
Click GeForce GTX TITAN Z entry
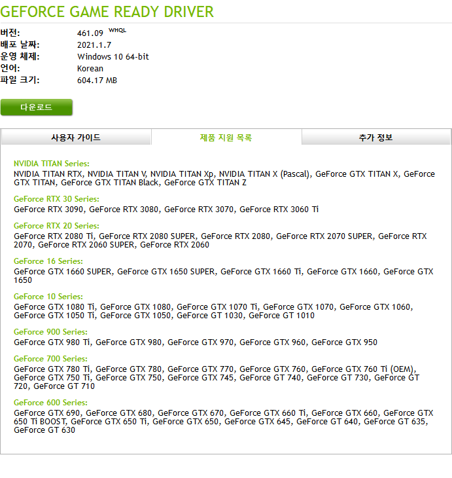click(205, 183)
